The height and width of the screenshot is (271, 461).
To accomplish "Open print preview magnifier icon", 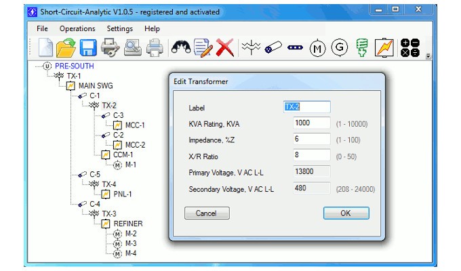I will pyautogui.click(x=133, y=47).
